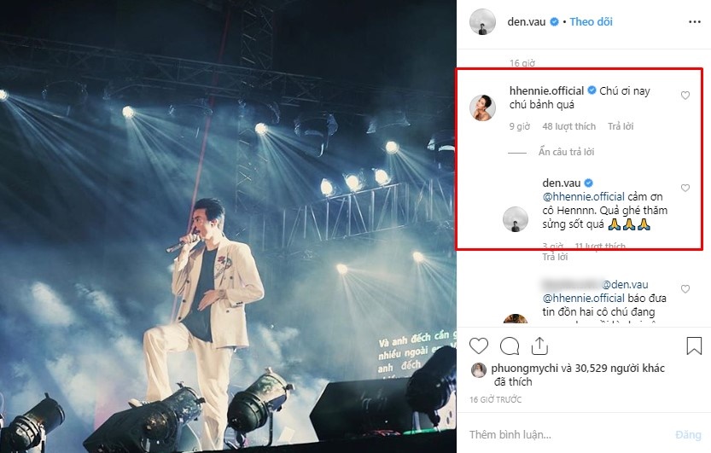Click den.vau's avatar beside the reply

518,218
